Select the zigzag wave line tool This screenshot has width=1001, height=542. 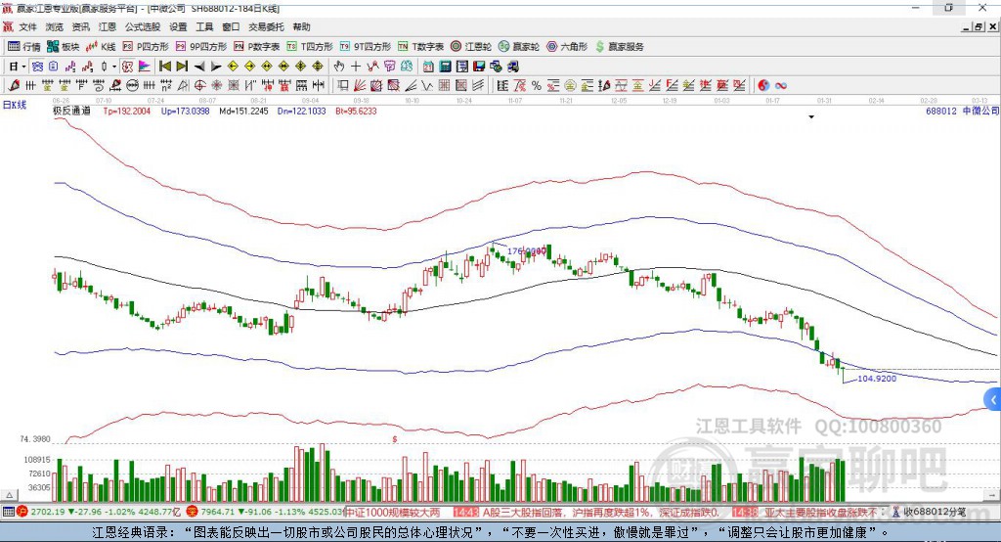427,86
